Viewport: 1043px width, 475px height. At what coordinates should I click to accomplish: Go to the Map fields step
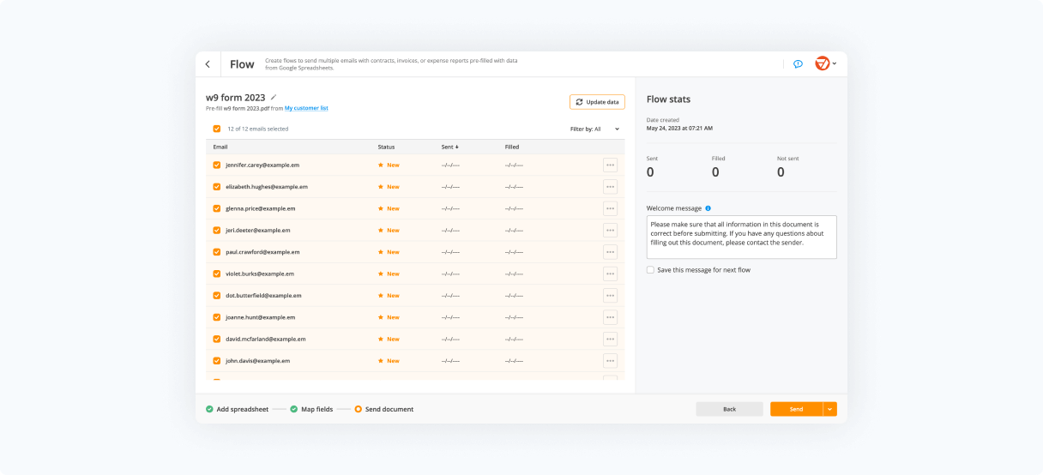point(316,409)
